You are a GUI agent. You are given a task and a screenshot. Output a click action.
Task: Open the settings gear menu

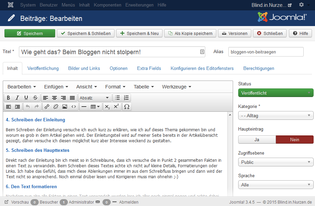coord(301,4)
